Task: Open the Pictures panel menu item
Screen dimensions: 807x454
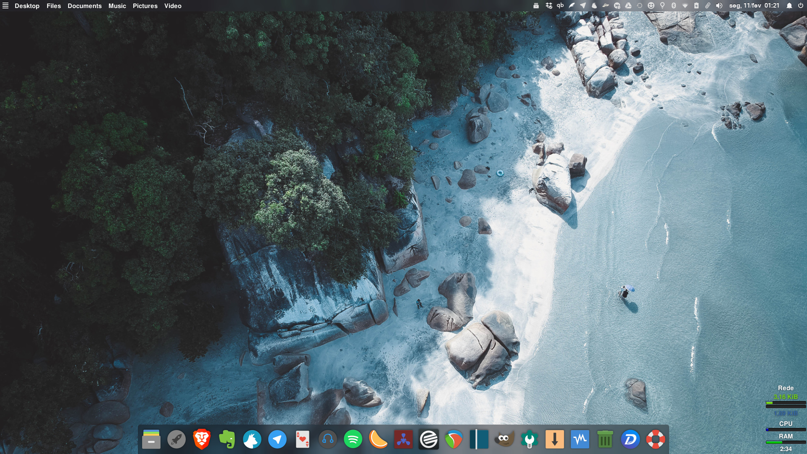Action: 145,6
